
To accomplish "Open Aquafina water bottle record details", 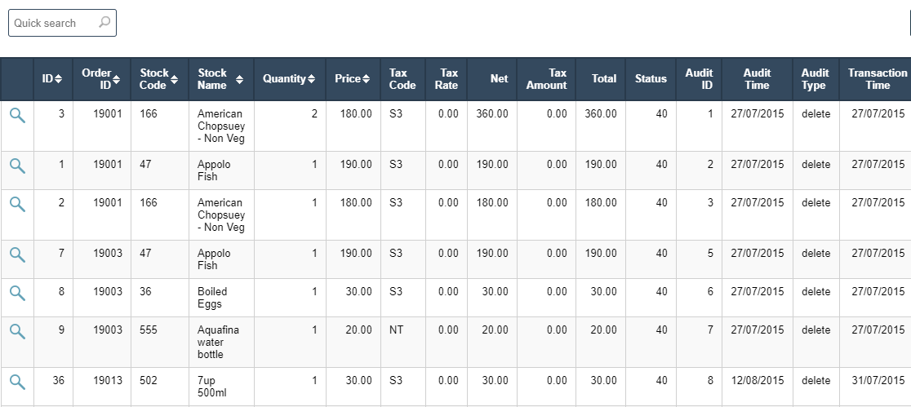I will point(17,331).
